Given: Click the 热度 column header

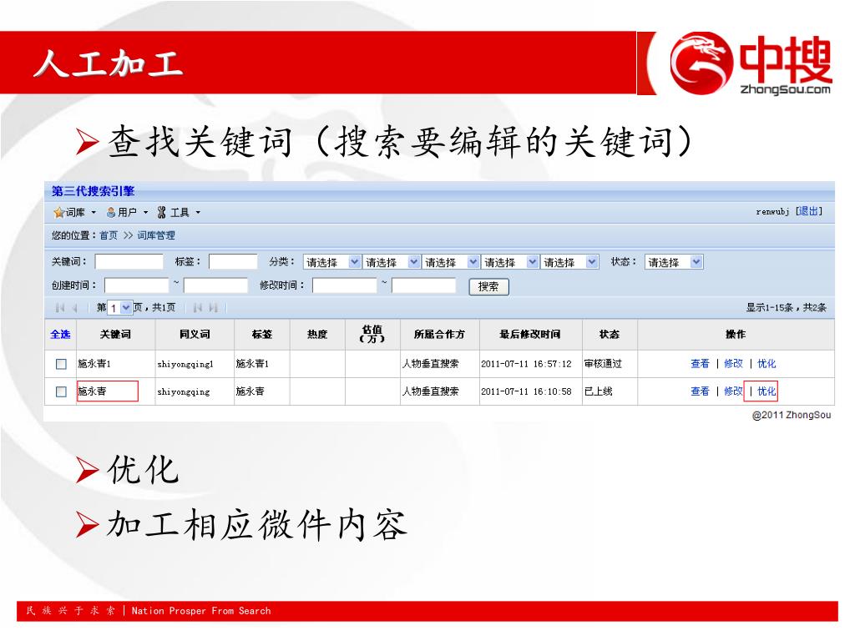Looking at the screenshot, I should (x=316, y=334).
